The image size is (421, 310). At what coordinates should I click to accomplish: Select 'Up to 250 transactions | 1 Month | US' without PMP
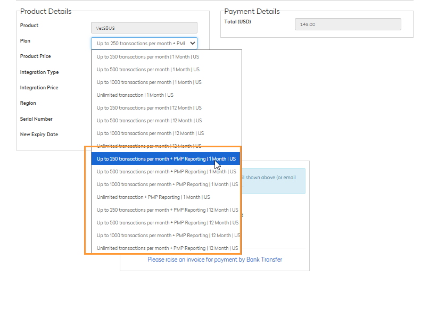click(x=148, y=57)
